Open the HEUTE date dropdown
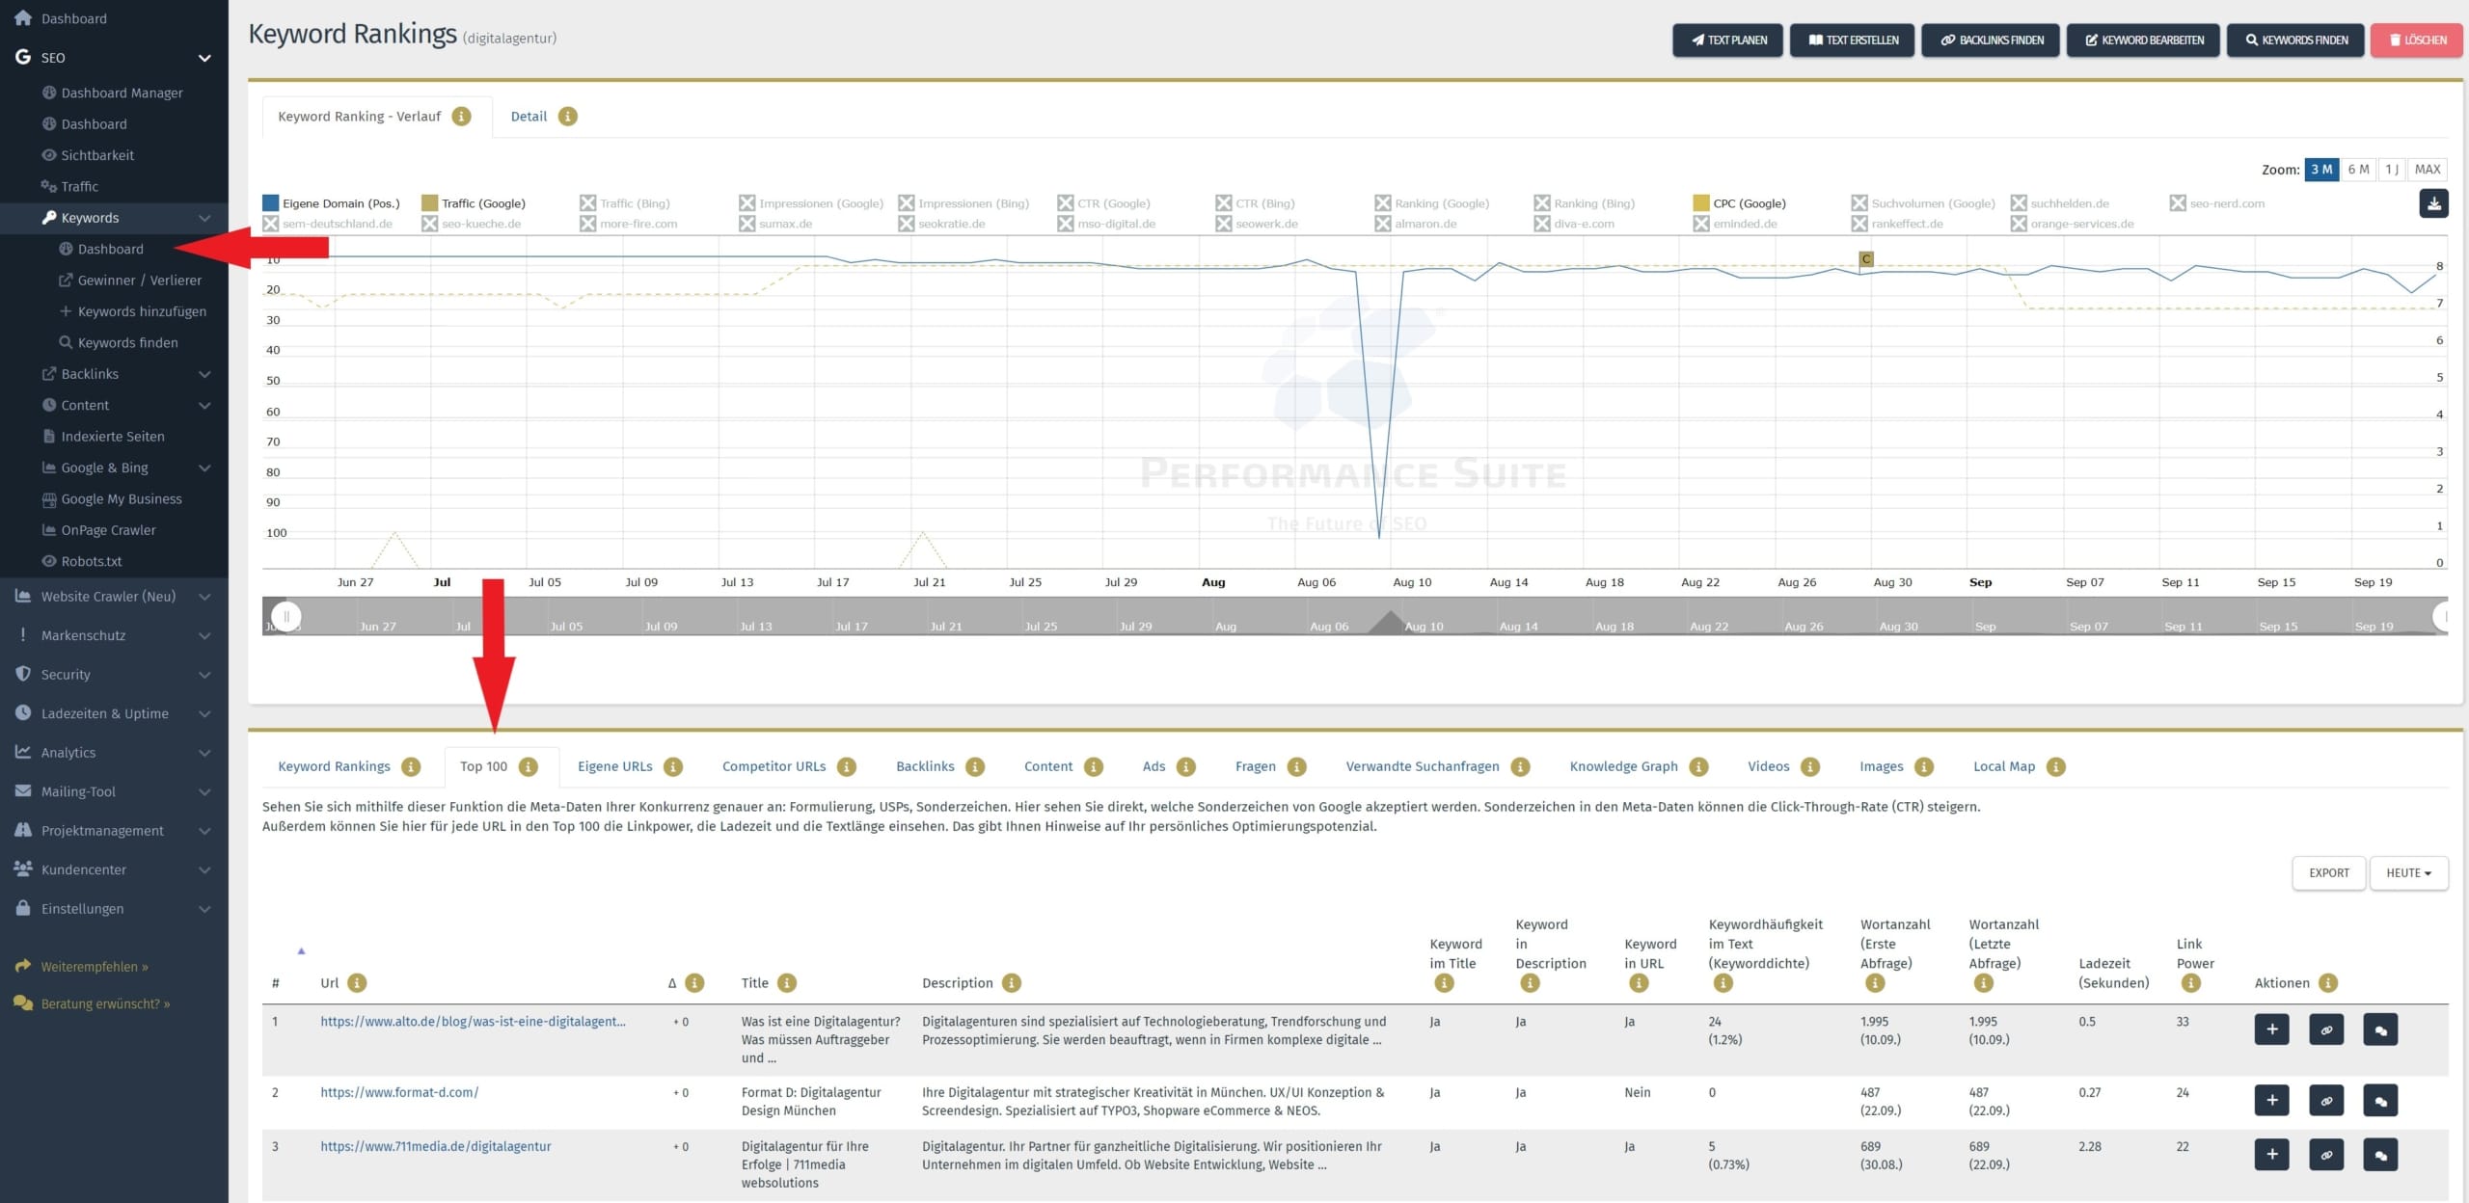This screenshot has width=2469, height=1203. tap(2408, 873)
